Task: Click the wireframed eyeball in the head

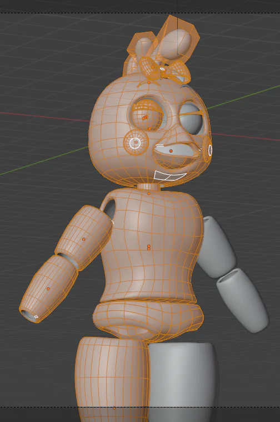Action: (147, 115)
